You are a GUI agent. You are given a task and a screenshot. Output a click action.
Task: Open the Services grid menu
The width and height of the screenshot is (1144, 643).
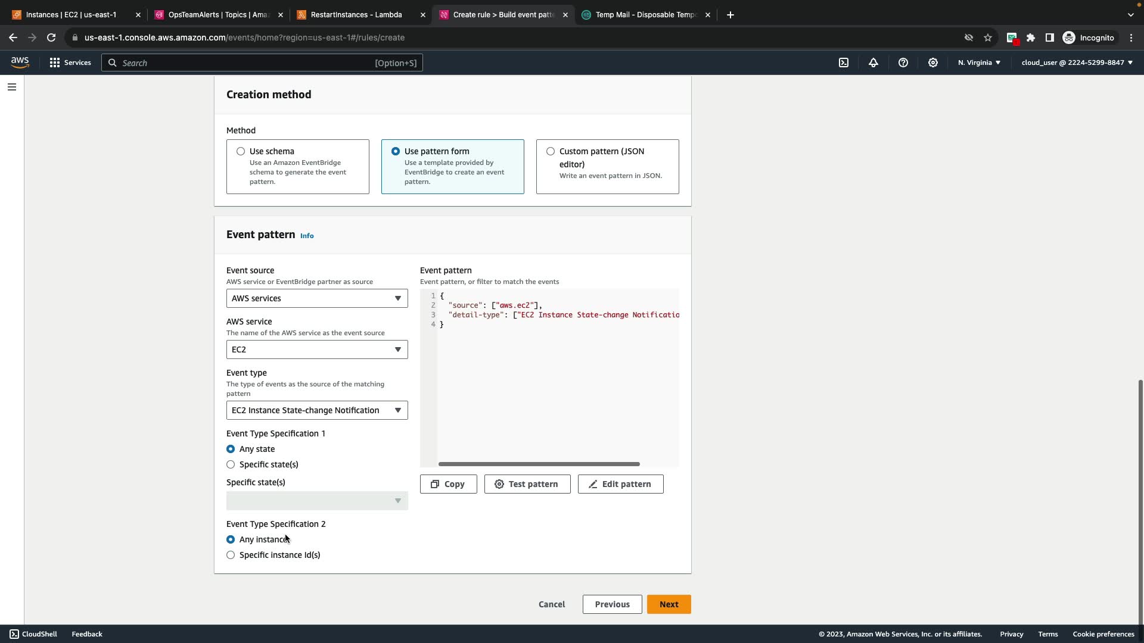[x=70, y=63]
